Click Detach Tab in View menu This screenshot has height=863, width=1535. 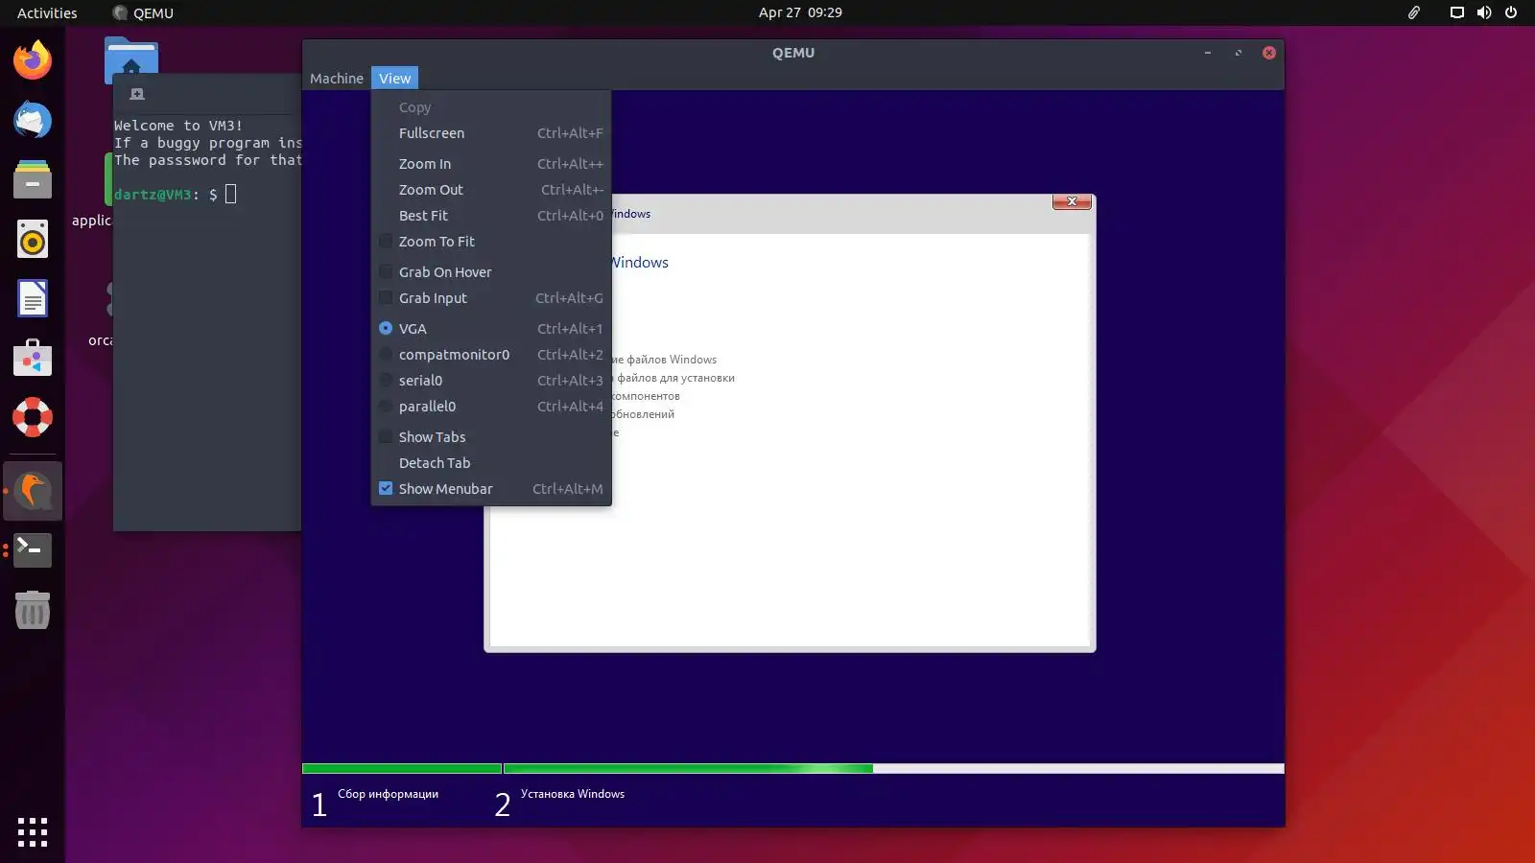coord(491,463)
